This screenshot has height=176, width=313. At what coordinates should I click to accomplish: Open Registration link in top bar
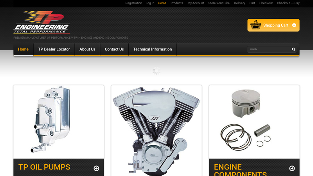point(133,3)
